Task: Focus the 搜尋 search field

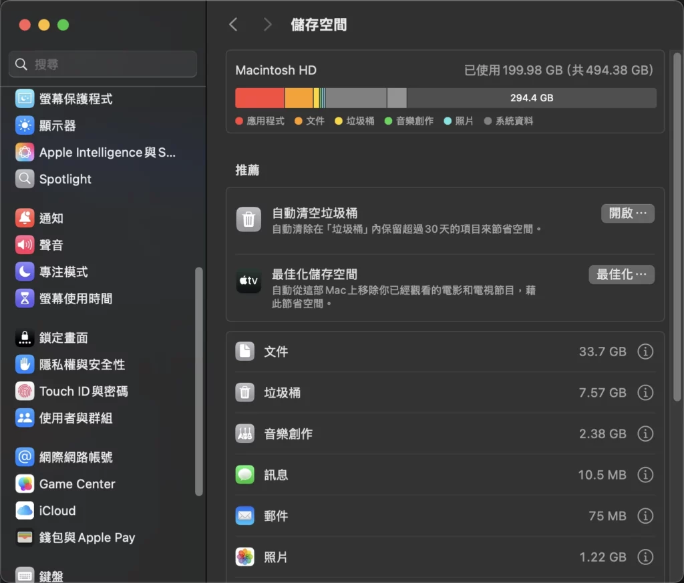Action: click(x=102, y=64)
